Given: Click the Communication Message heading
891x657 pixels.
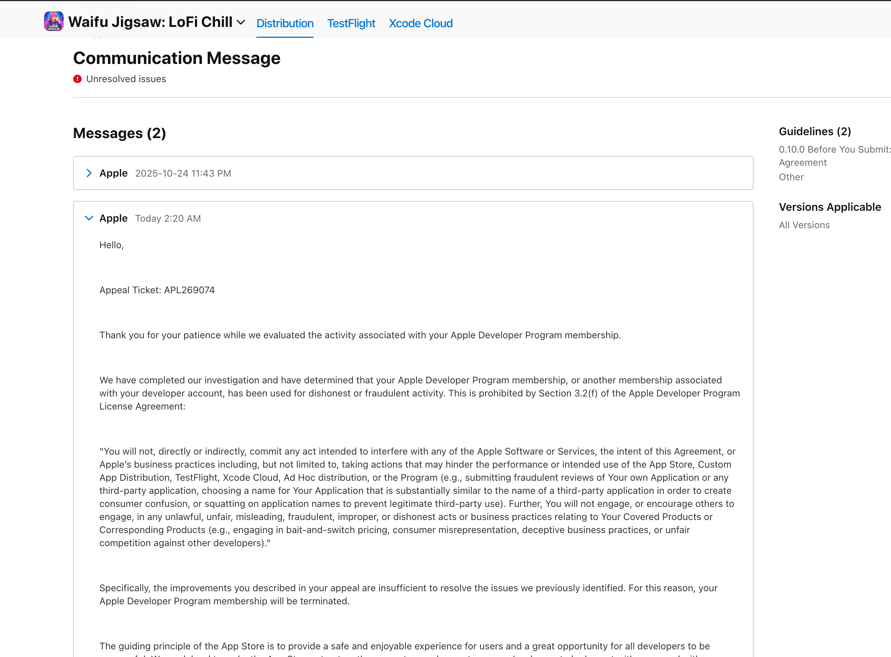Looking at the screenshot, I should click(x=177, y=59).
